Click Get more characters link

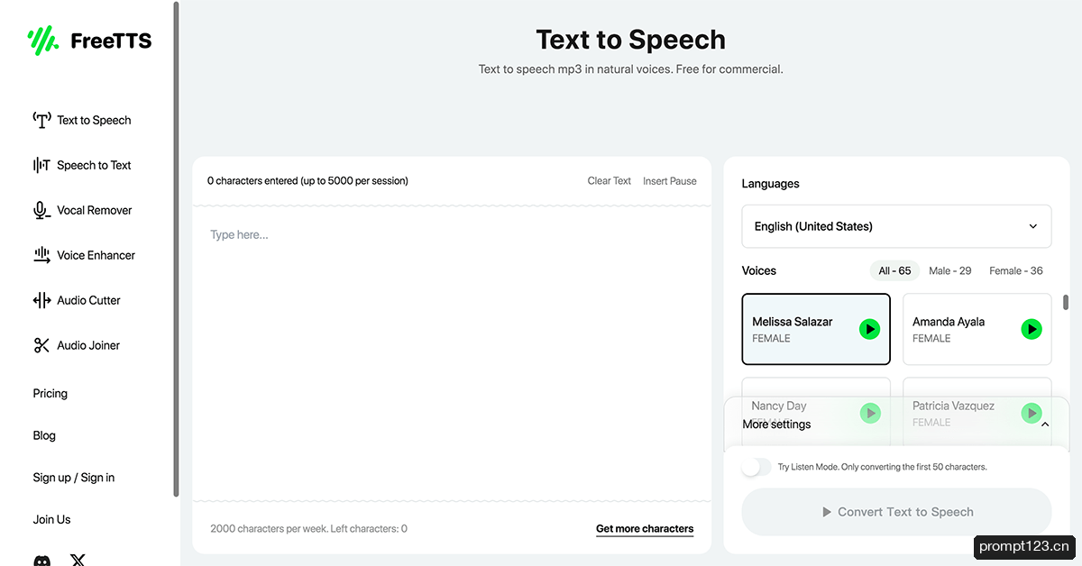[645, 529]
